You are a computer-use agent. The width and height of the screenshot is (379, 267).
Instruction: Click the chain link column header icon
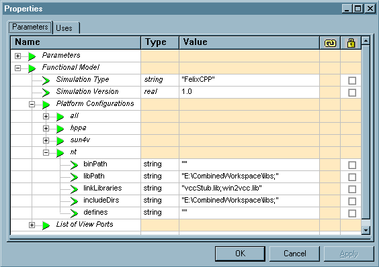330,43
